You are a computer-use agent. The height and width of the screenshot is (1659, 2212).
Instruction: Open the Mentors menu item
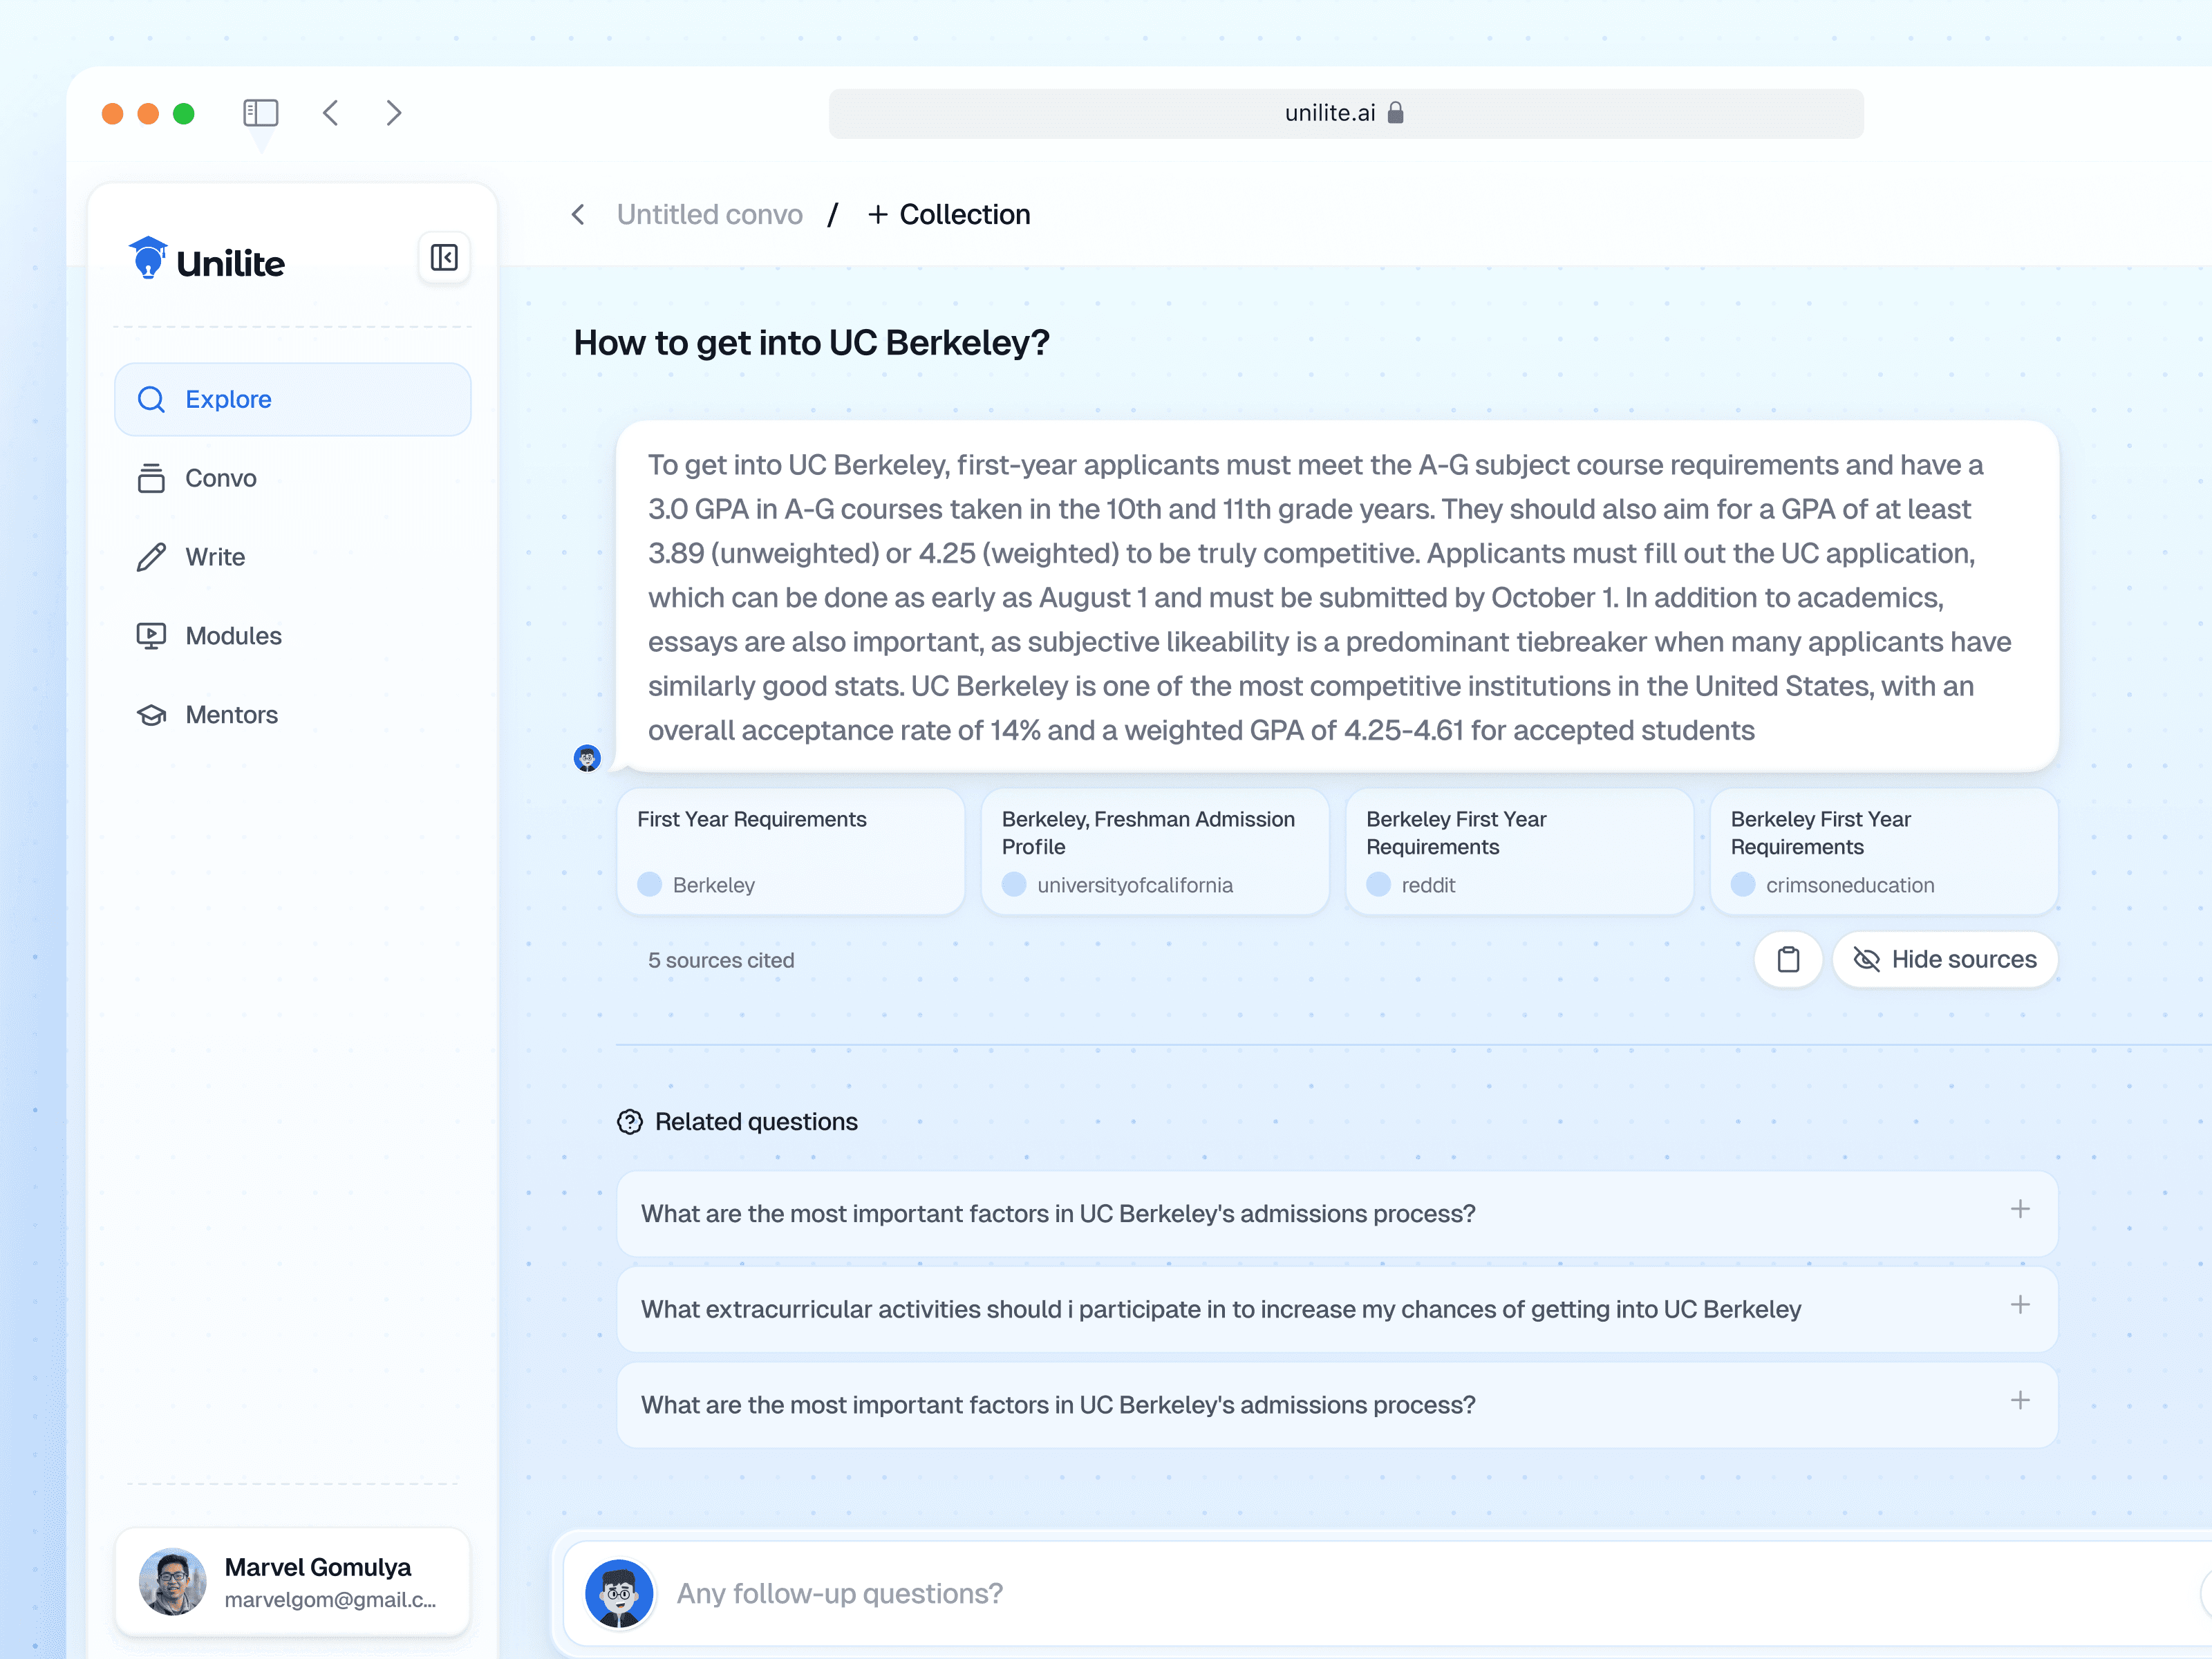pos(231,715)
